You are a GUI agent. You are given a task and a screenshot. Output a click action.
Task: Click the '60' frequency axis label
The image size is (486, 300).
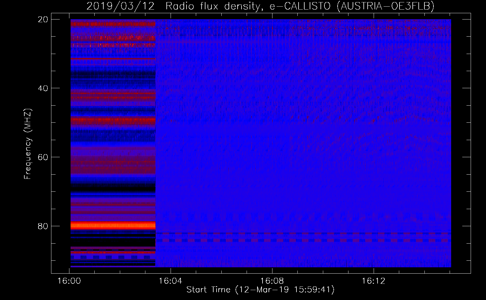[43, 157]
